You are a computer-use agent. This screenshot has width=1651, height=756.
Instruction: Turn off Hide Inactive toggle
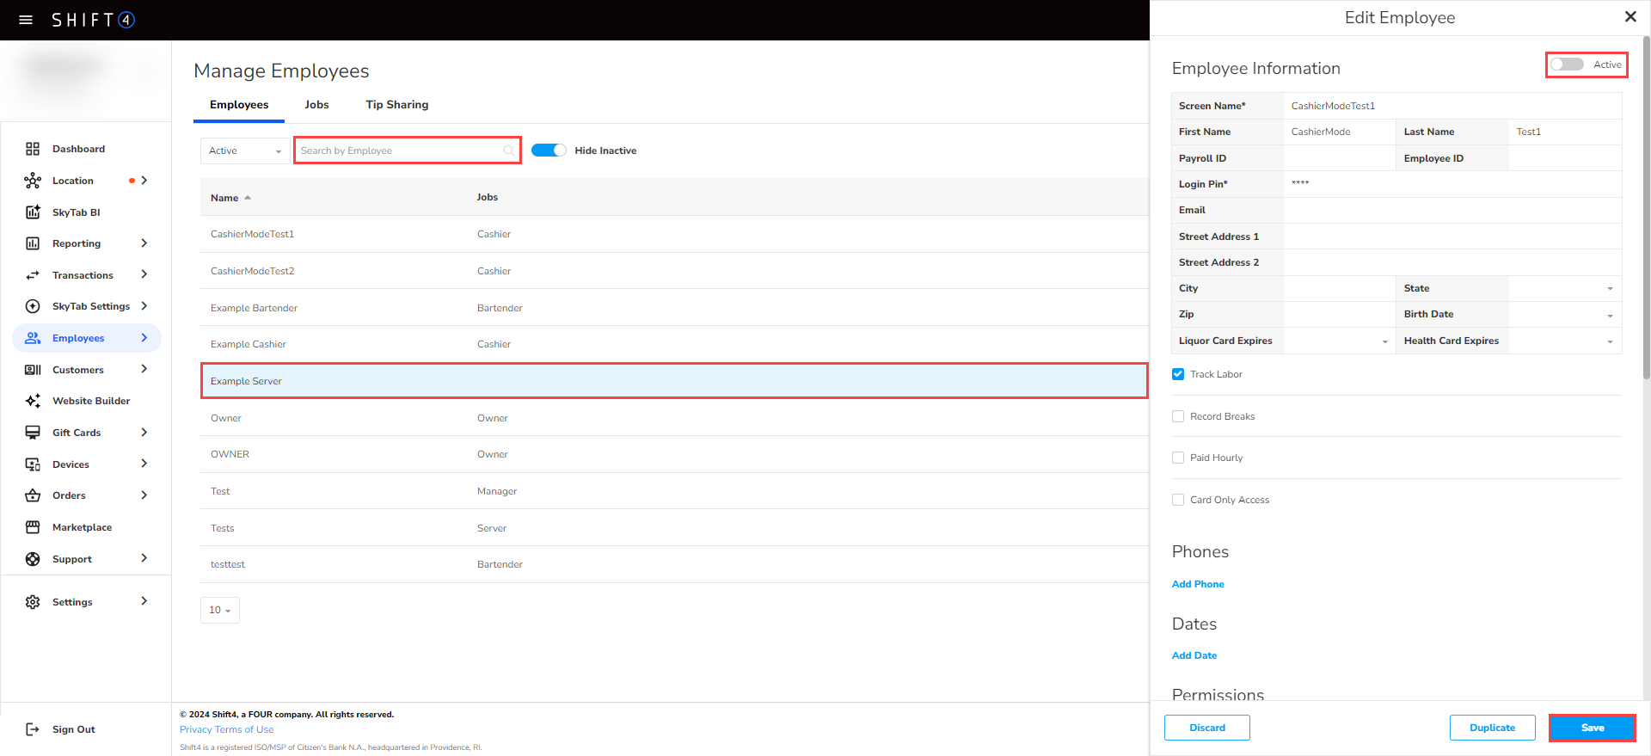(549, 151)
